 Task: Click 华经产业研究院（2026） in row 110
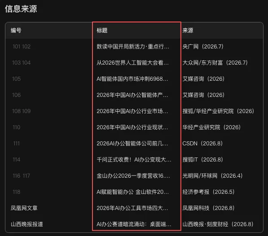pos(211,127)
